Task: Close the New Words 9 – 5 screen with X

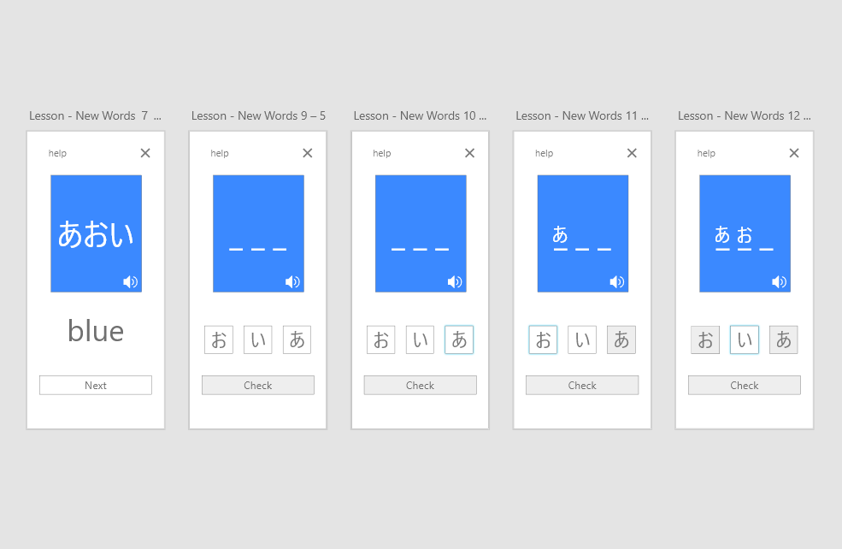Action: (x=308, y=153)
